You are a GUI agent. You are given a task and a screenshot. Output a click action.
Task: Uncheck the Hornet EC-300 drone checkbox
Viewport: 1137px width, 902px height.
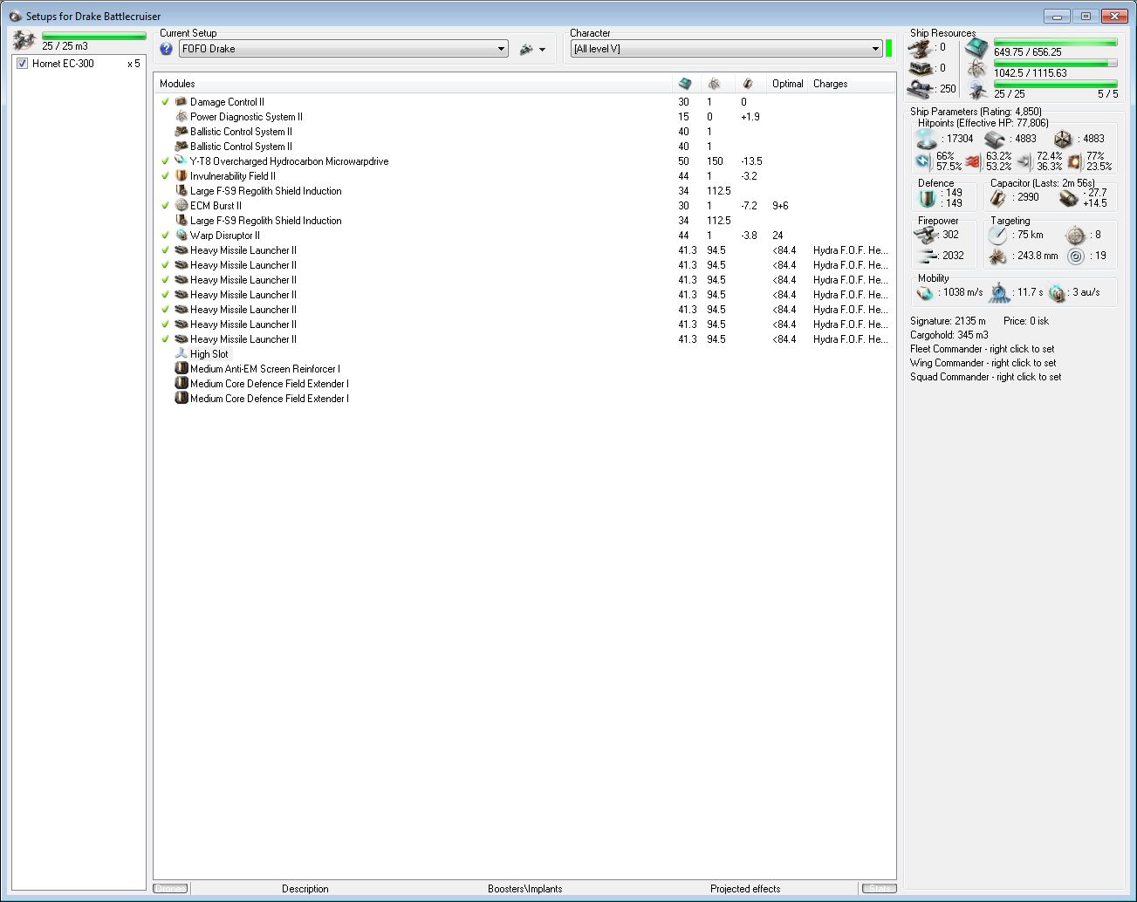(x=22, y=64)
